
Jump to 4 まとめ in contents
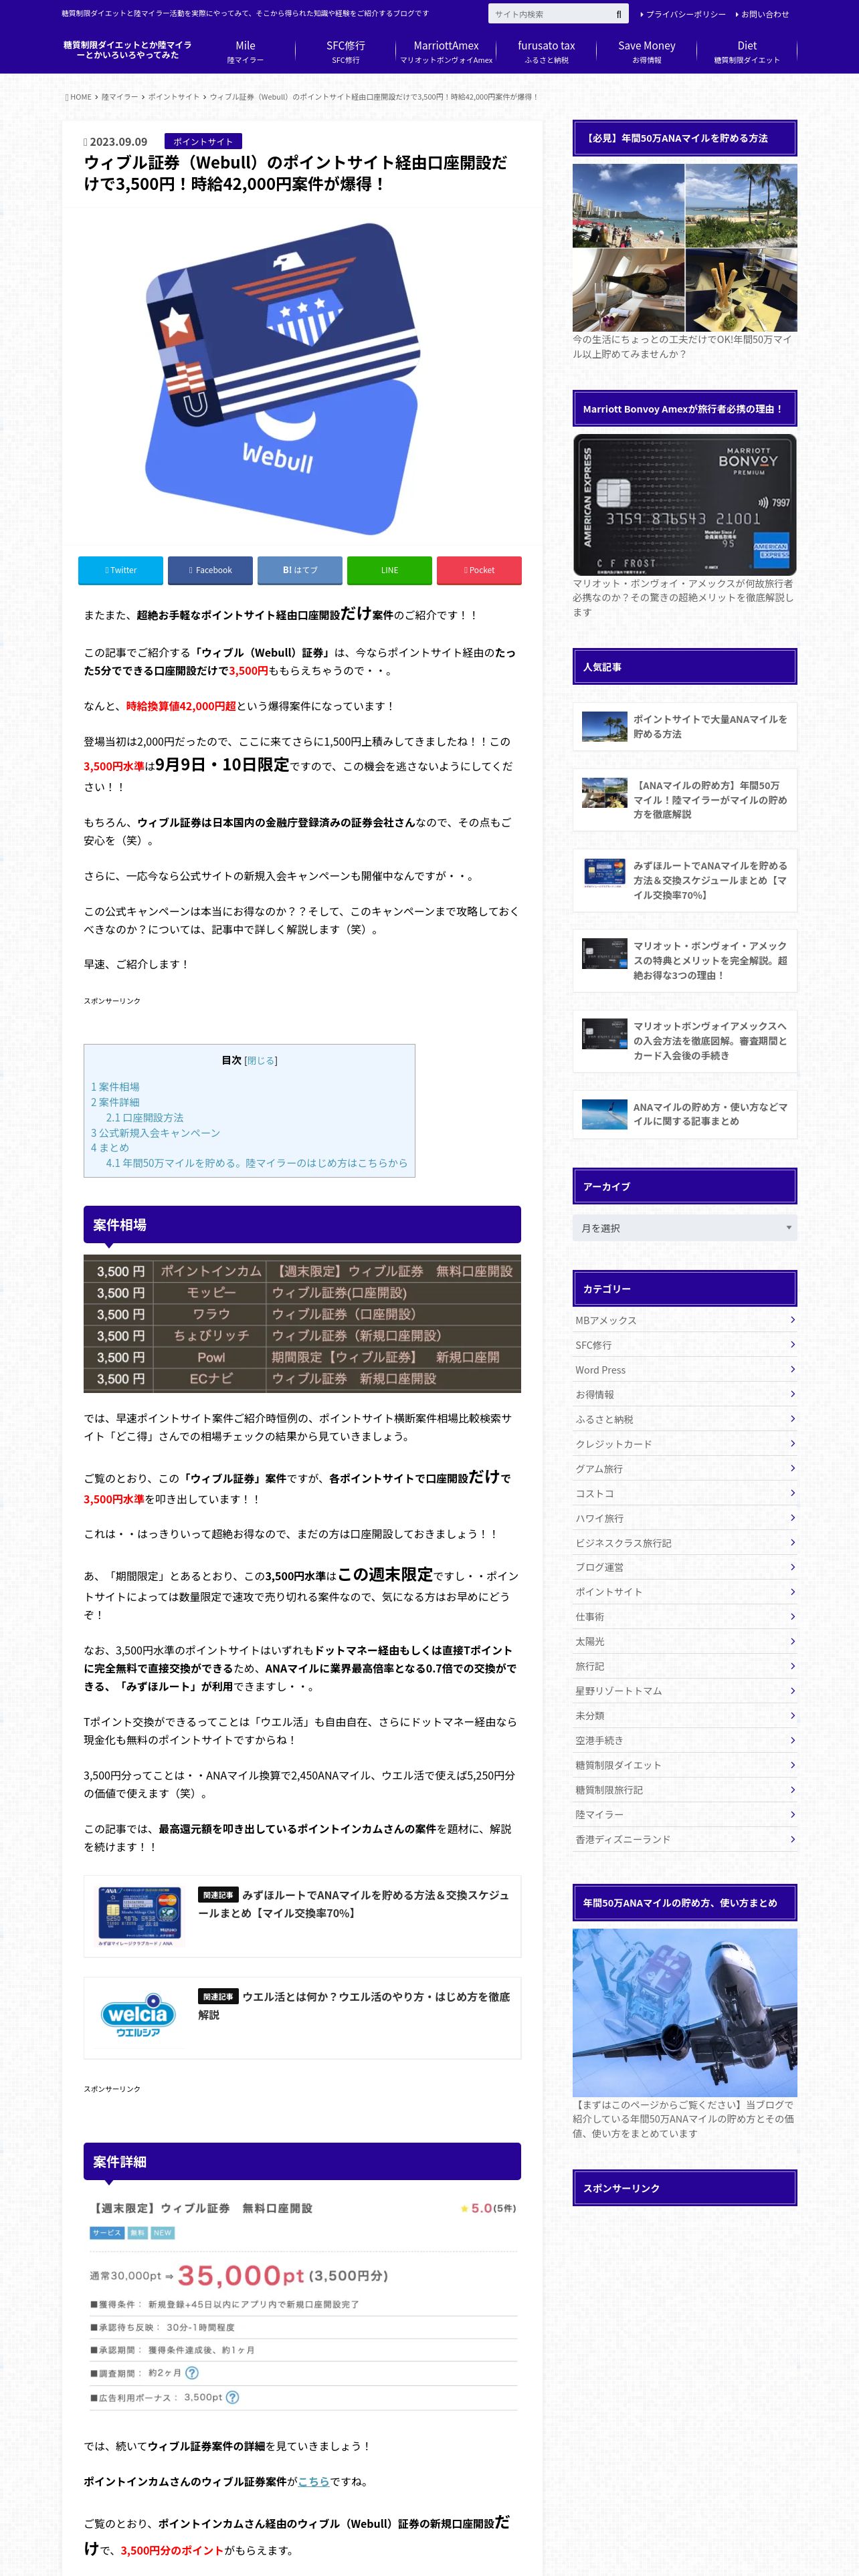click(x=110, y=1147)
